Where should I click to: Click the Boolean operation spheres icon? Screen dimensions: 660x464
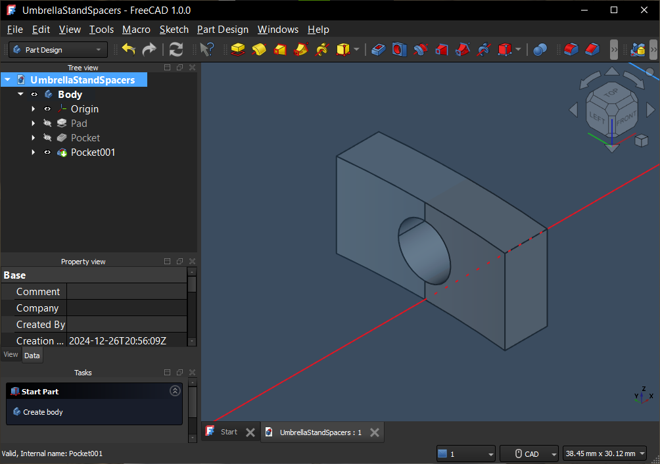[x=540, y=50]
